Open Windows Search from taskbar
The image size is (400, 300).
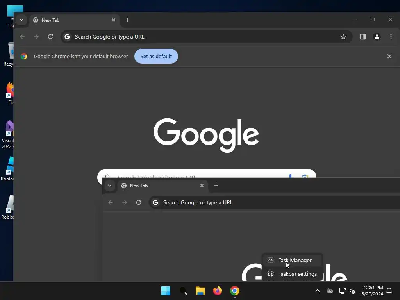[183, 291]
